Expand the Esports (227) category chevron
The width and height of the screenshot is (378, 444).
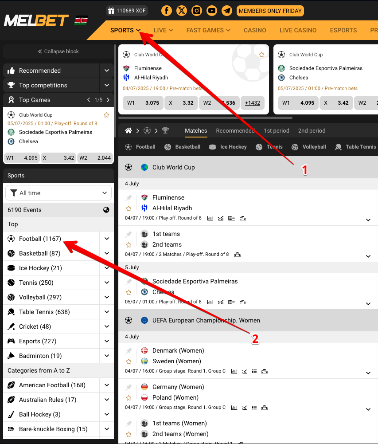pyautogui.click(x=107, y=341)
